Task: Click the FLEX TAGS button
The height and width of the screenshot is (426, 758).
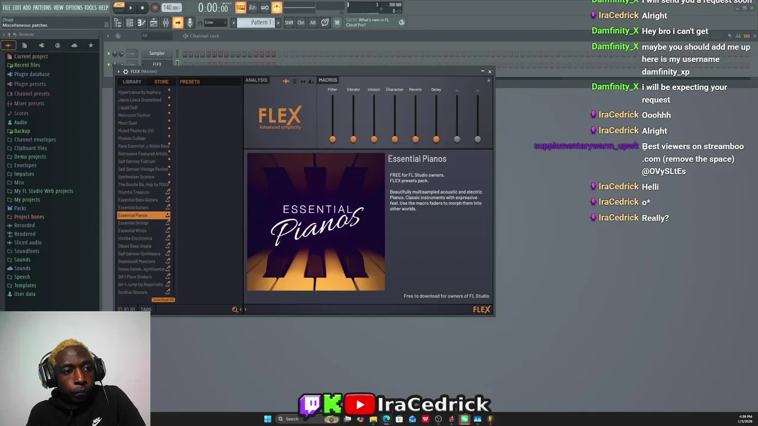Action: pos(146,309)
